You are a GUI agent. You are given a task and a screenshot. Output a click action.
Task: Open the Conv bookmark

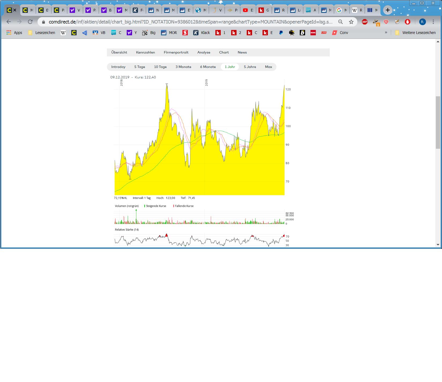click(x=340, y=33)
